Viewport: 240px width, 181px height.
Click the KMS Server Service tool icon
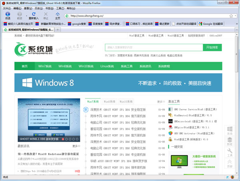(x=170, y=109)
